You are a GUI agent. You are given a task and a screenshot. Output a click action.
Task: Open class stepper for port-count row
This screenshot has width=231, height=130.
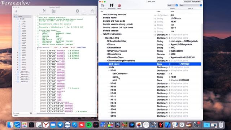click(169, 64)
